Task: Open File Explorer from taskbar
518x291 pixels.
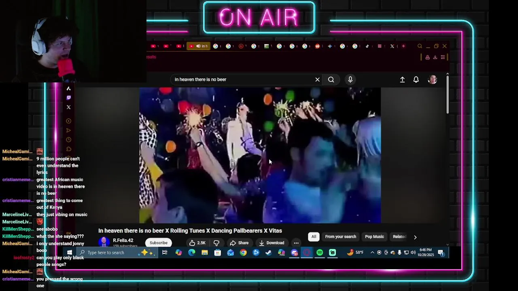Action: (x=205, y=253)
